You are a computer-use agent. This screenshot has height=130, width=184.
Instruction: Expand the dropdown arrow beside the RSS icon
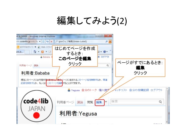46,52
